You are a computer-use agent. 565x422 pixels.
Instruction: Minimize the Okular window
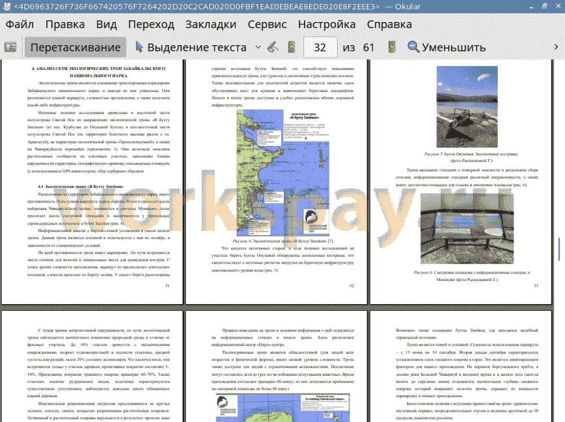531,6
